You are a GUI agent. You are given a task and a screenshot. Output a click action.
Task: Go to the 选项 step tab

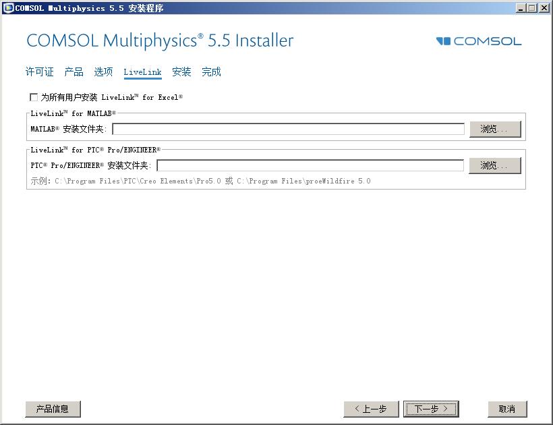[103, 72]
